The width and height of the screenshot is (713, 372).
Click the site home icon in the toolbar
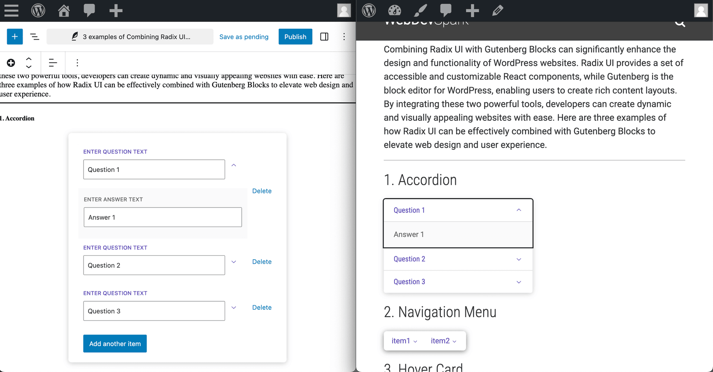tap(64, 10)
